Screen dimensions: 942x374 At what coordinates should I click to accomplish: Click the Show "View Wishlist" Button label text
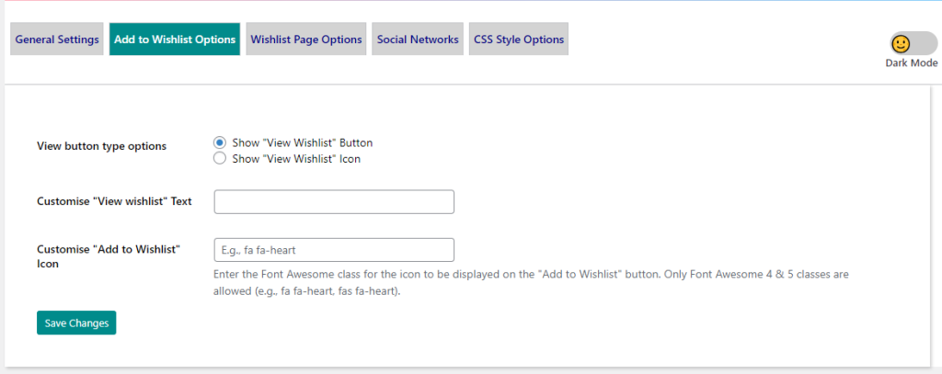click(x=302, y=142)
